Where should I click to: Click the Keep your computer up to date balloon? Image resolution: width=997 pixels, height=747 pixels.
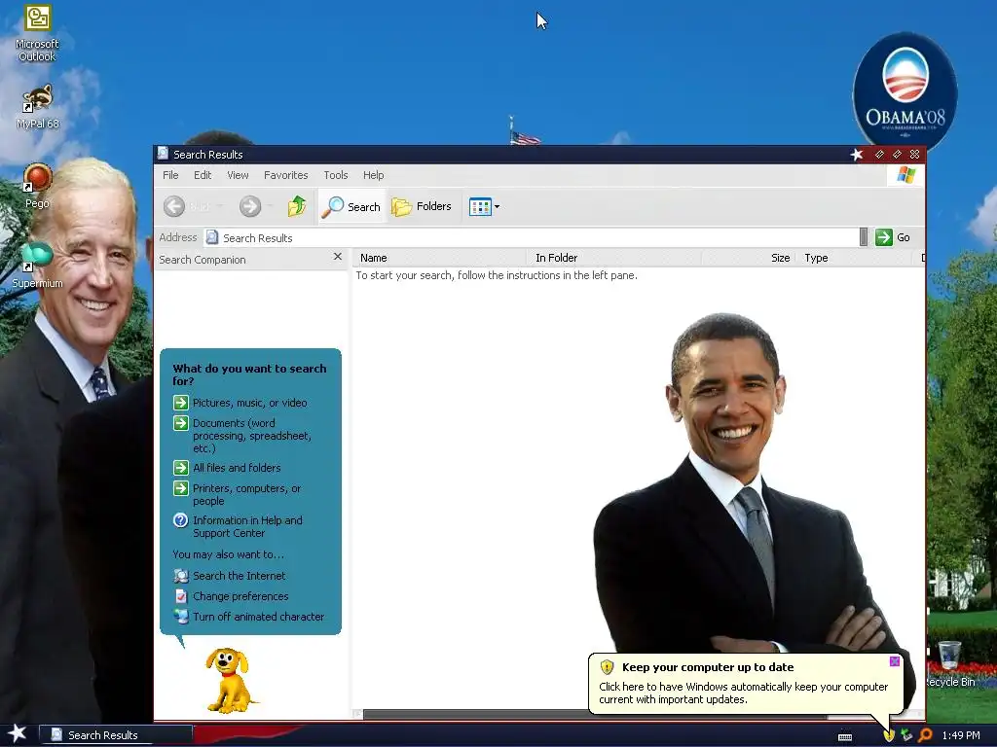point(745,684)
